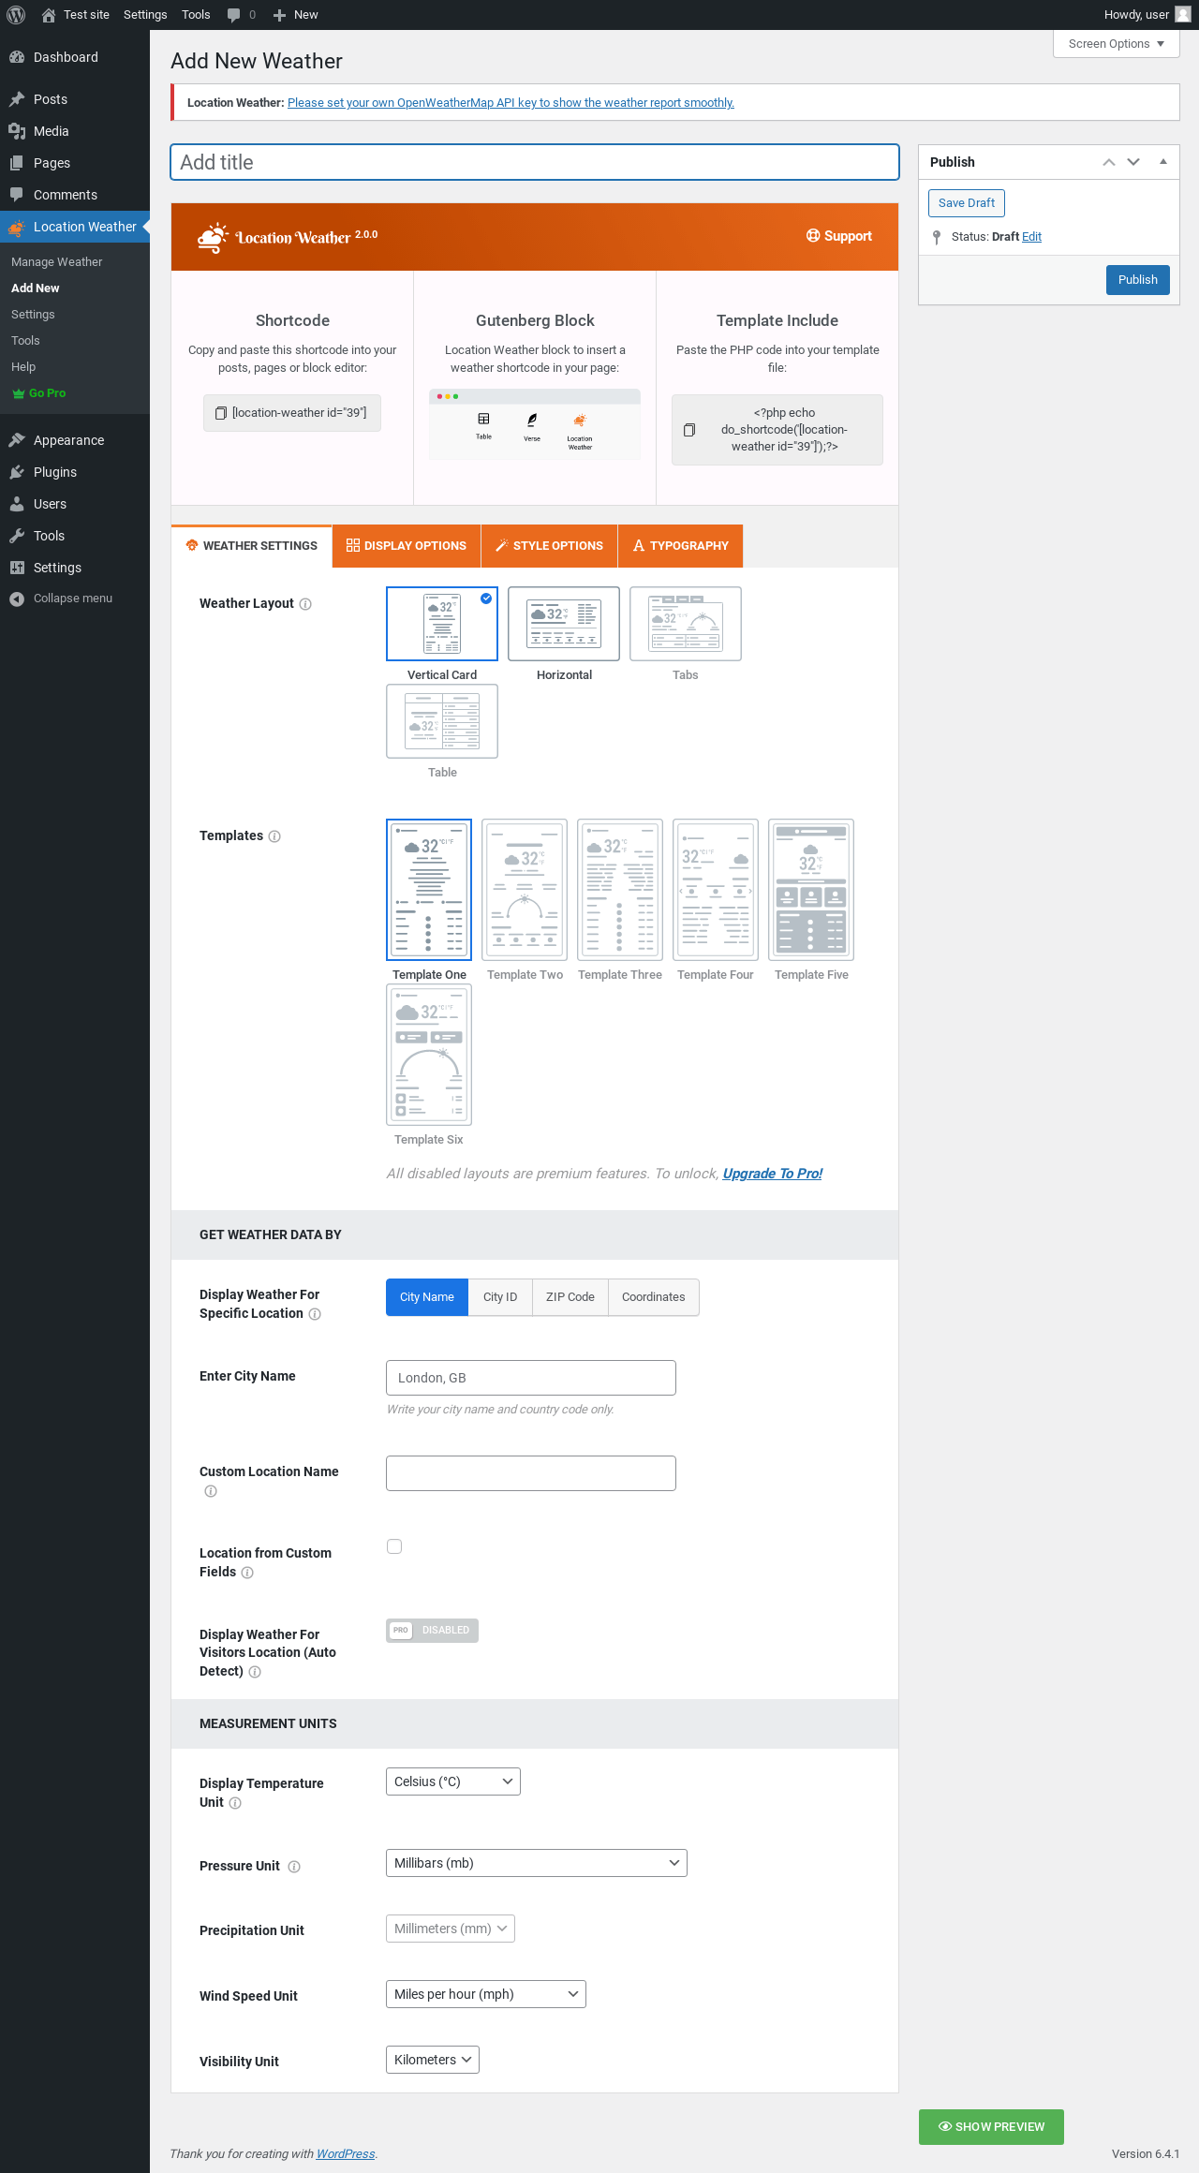
Task: Click the WordPress logo in admin bar
Action: [x=16, y=15]
